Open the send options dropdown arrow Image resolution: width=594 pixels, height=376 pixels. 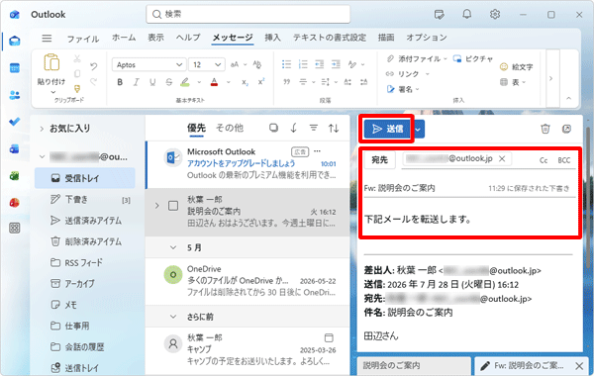coord(418,130)
